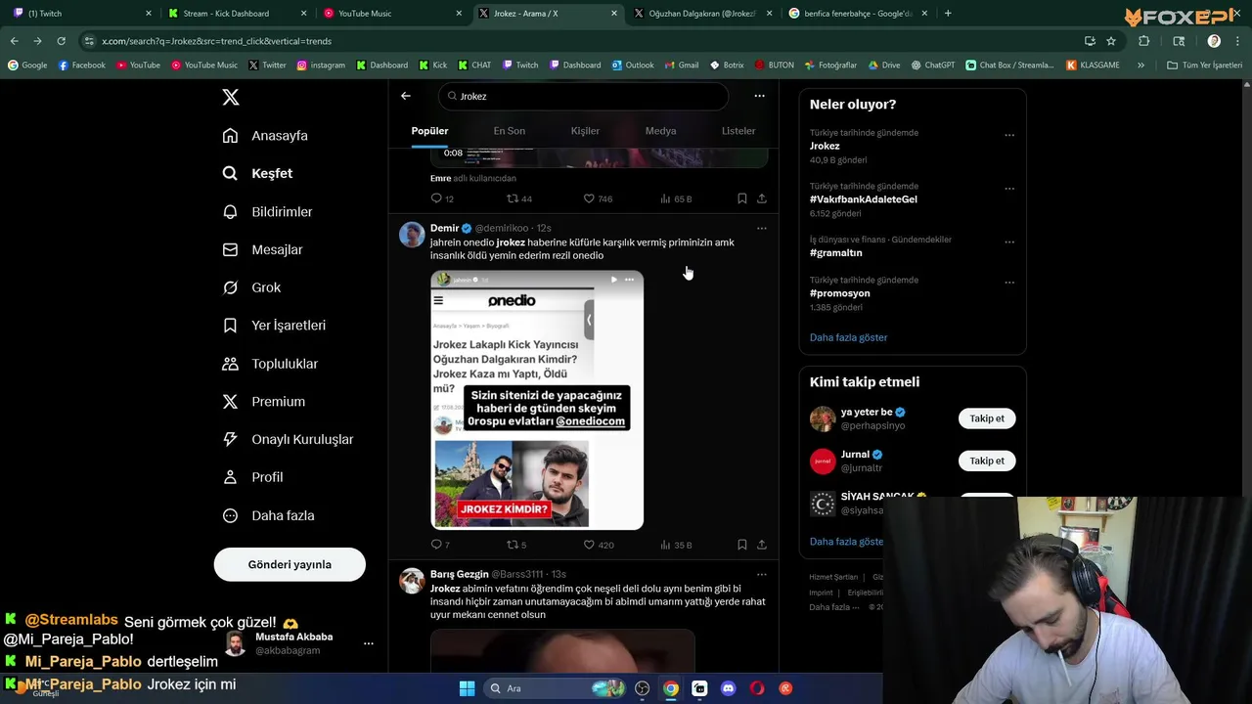Open Keşfet in sidebar
This screenshot has height=704, width=1252.
click(257, 173)
